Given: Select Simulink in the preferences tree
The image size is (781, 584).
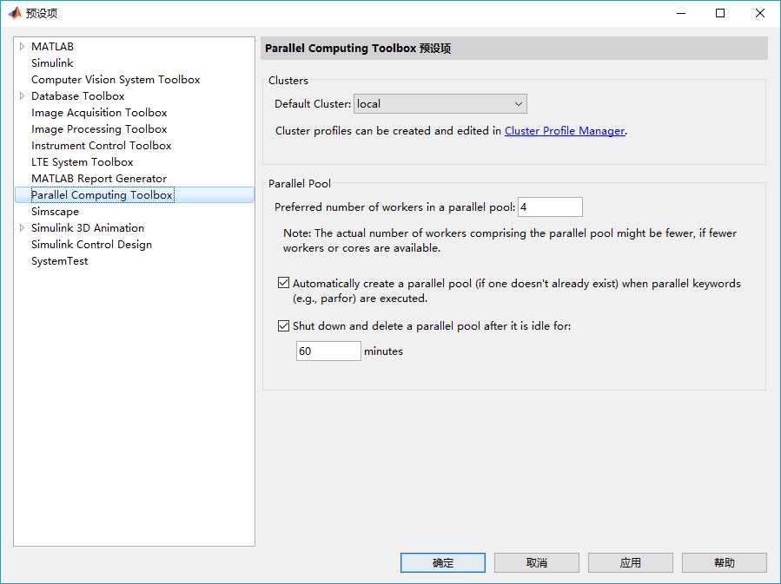Looking at the screenshot, I should click(52, 63).
